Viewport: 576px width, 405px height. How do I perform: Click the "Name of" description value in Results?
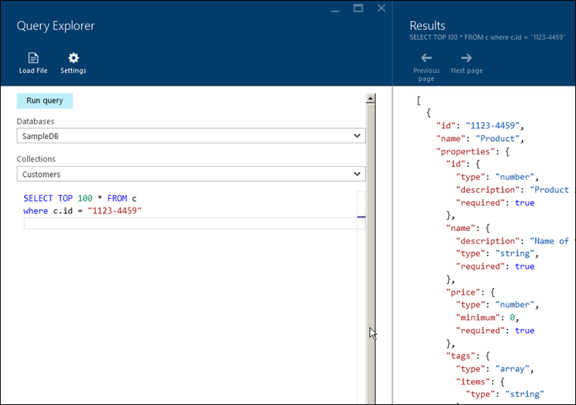550,241
